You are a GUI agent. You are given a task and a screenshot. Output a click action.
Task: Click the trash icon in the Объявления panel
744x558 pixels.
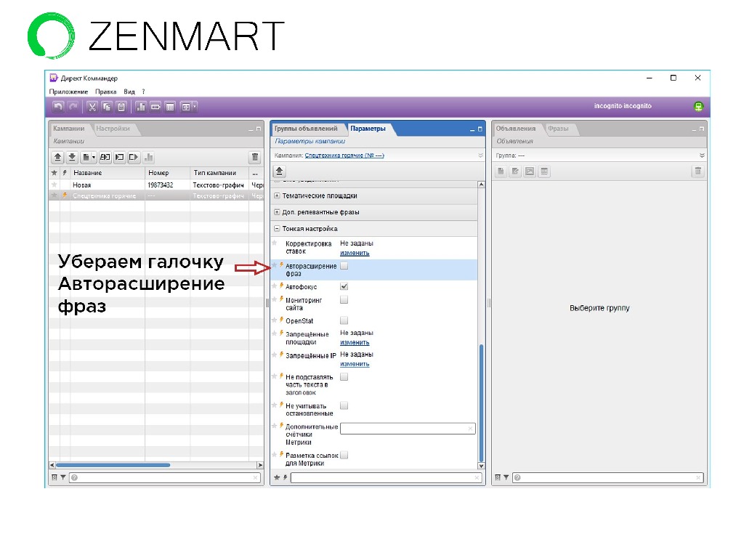(698, 171)
